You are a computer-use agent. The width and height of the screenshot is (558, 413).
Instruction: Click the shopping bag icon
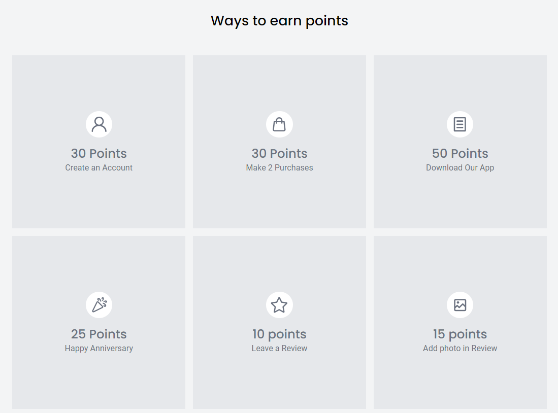click(x=279, y=124)
